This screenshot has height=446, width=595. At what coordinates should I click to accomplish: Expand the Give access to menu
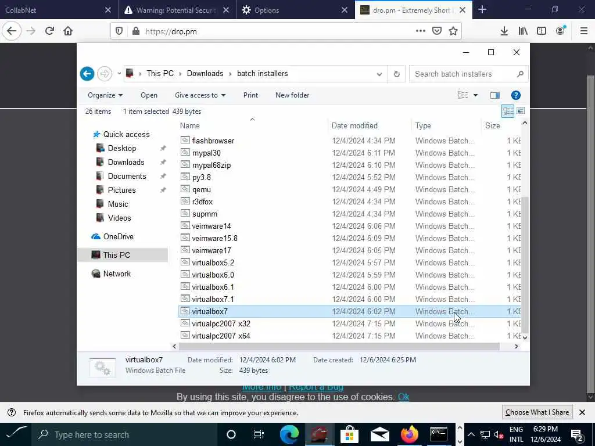click(x=200, y=95)
